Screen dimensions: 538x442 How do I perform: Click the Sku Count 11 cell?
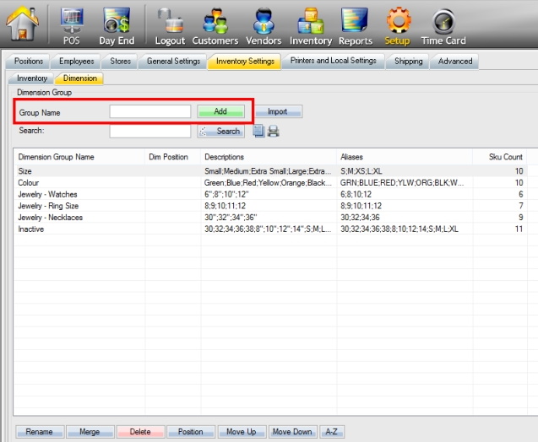(x=500, y=229)
